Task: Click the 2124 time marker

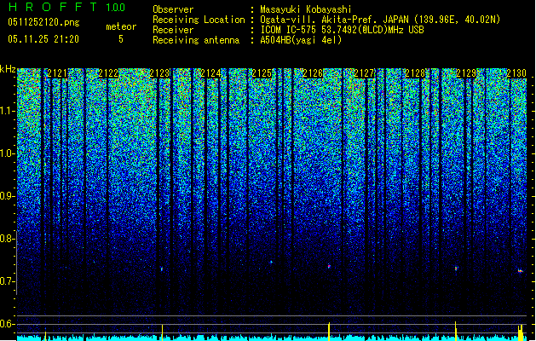Action: [x=211, y=73]
